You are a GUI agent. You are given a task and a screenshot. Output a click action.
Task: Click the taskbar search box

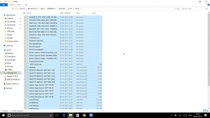point(30,115)
